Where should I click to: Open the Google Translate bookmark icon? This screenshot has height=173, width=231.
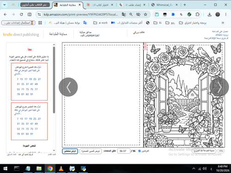point(85,23)
